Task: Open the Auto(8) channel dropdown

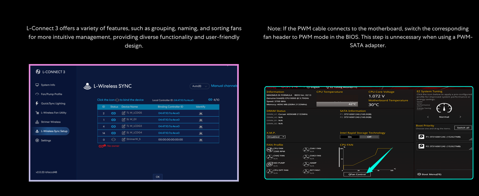Action: point(199,86)
